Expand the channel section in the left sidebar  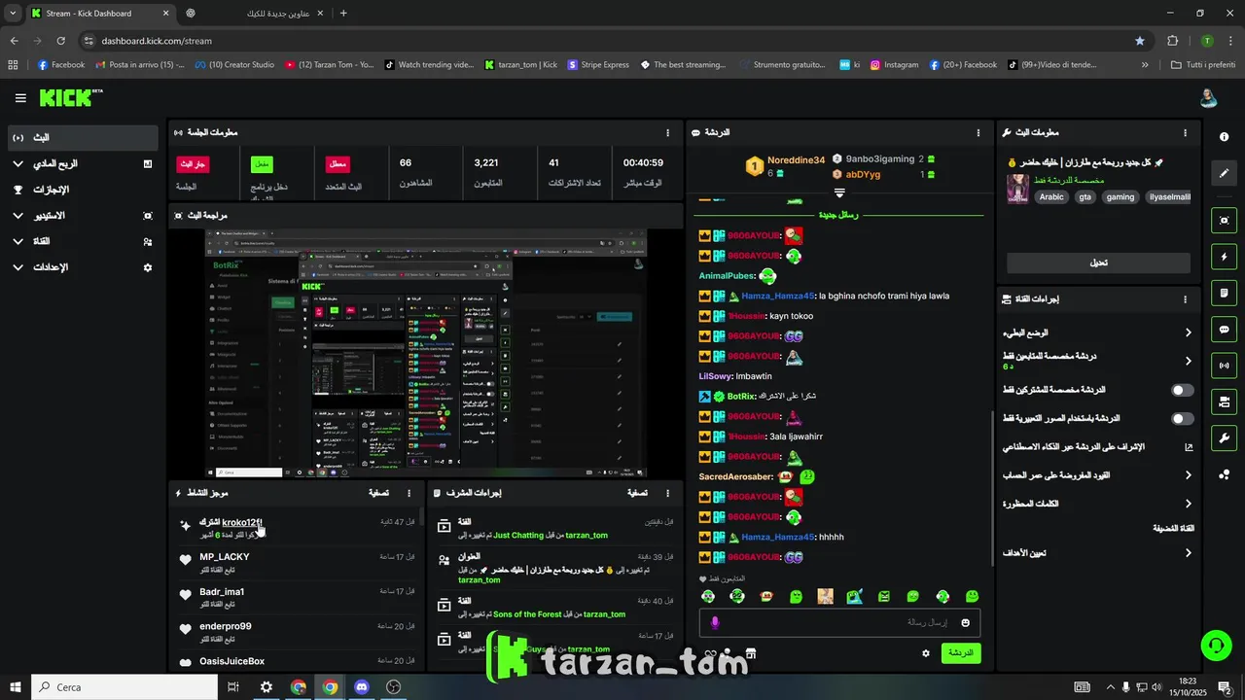[18, 241]
